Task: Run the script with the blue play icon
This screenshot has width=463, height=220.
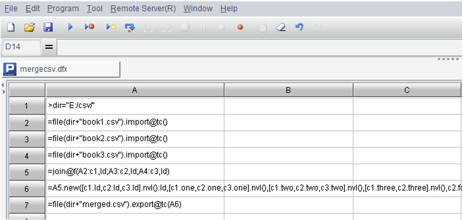Action: (x=70, y=27)
